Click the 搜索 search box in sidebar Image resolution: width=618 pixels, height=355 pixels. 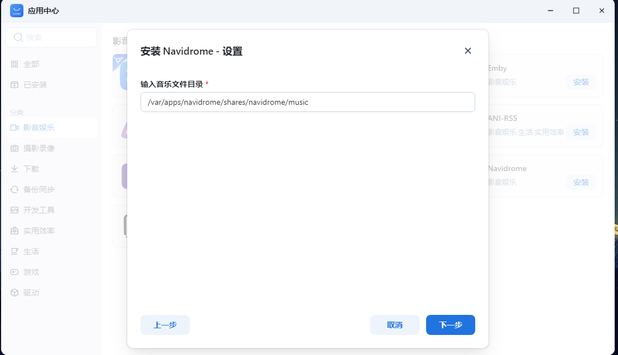click(x=51, y=37)
